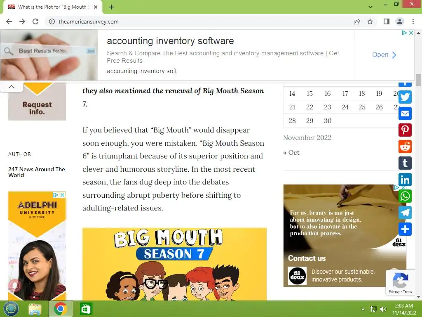The height and width of the screenshot is (317, 422).
Task: Expand the tab search dropdown
Action: (x=370, y=7)
